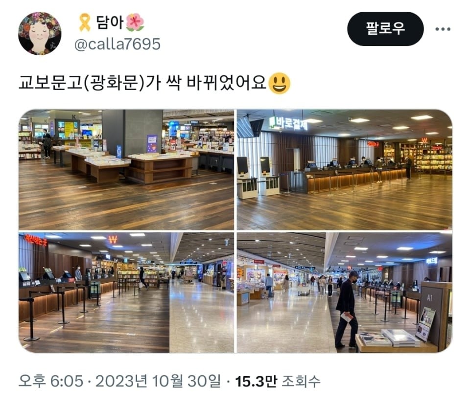The width and height of the screenshot is (470, 407).
Task: Click the self-checkout kiosks in top-right photo
Action: 258,177
